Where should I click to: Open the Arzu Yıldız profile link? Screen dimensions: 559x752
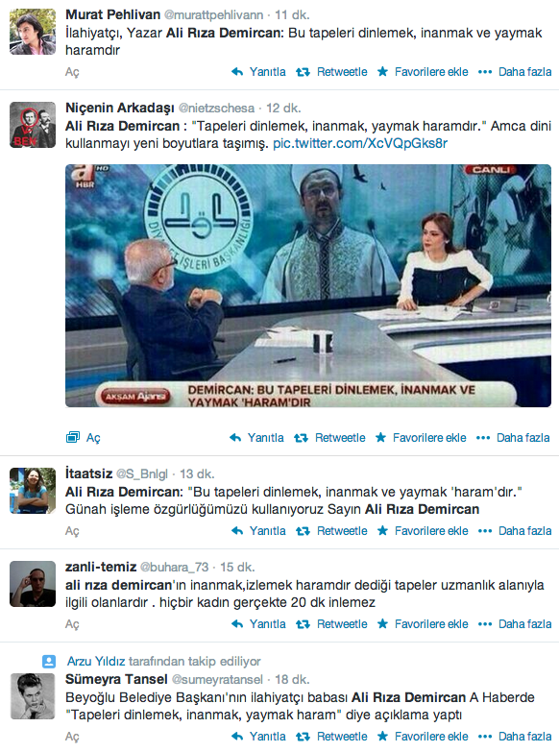coord(96,662)
